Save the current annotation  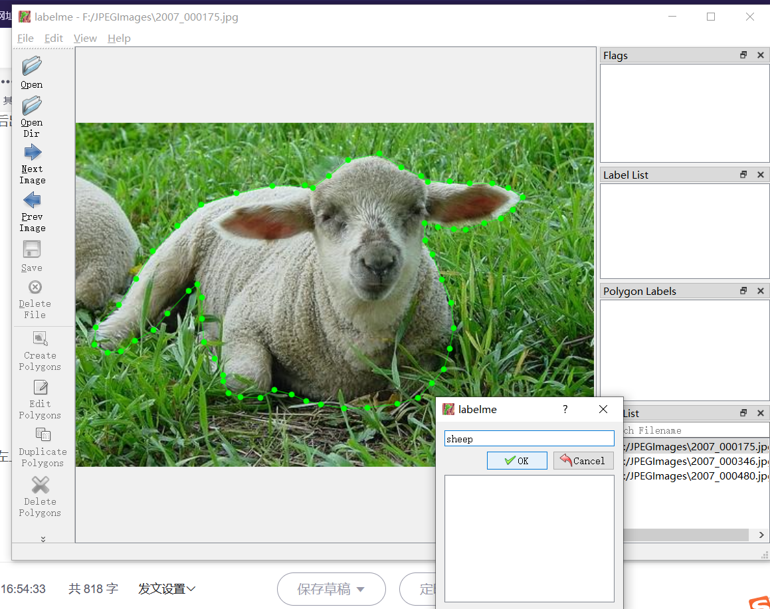pyautogui.click(x=31, y=254)
